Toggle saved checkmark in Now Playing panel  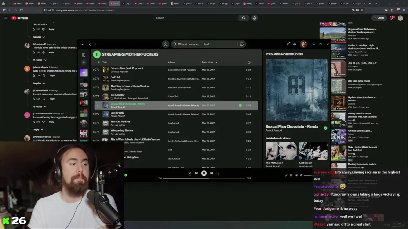click(x=325, y=128)
